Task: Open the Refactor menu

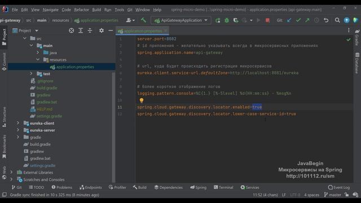Action: click(81, 10)
